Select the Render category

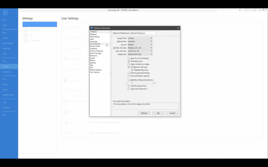pos(92,58)
